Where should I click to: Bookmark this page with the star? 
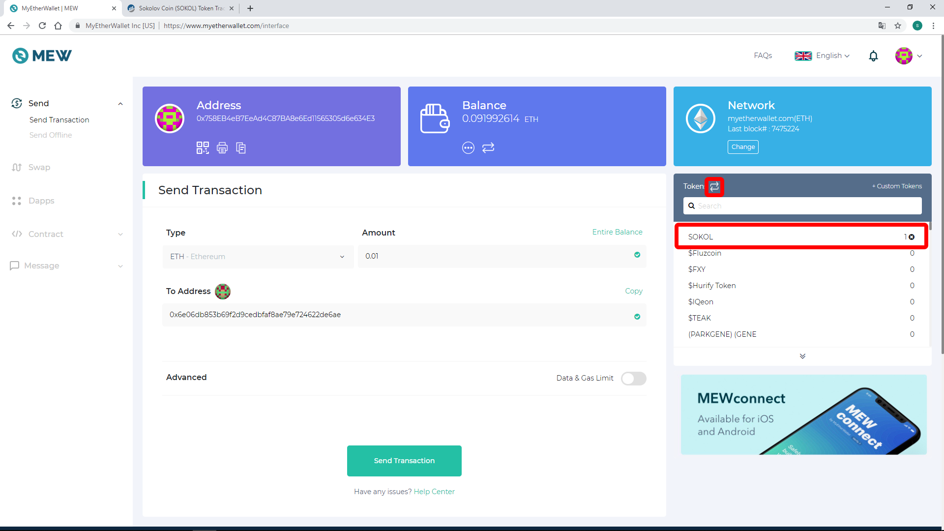898,26
